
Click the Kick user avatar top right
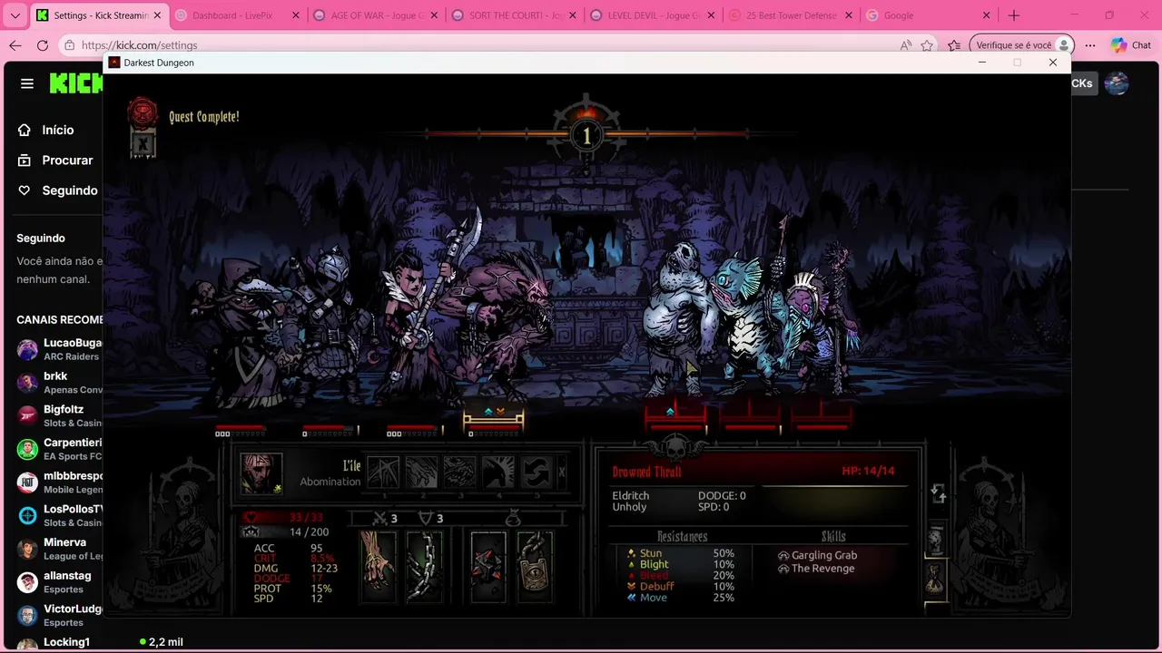point(1117,83)
